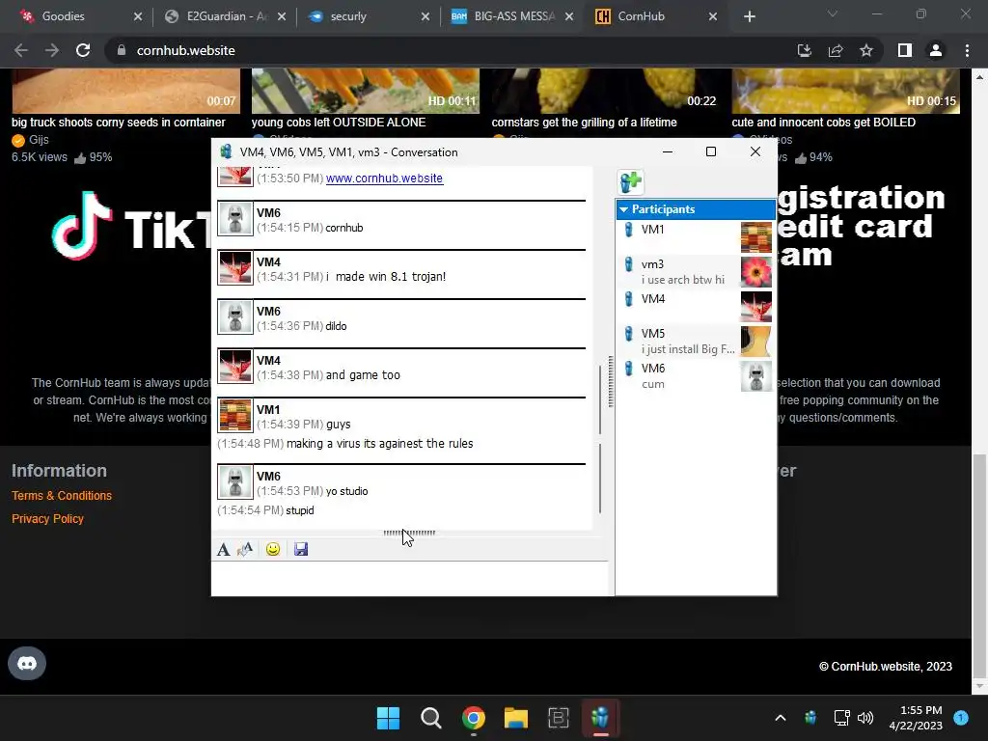The image size is (988, 741).
Task: Open the font style A icon in chat toolbar
Action: coord(223,549)
